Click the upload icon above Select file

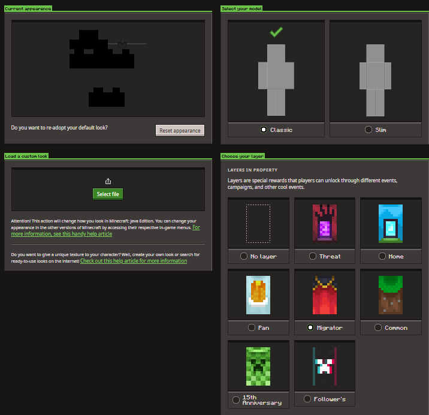coord(108,181)
